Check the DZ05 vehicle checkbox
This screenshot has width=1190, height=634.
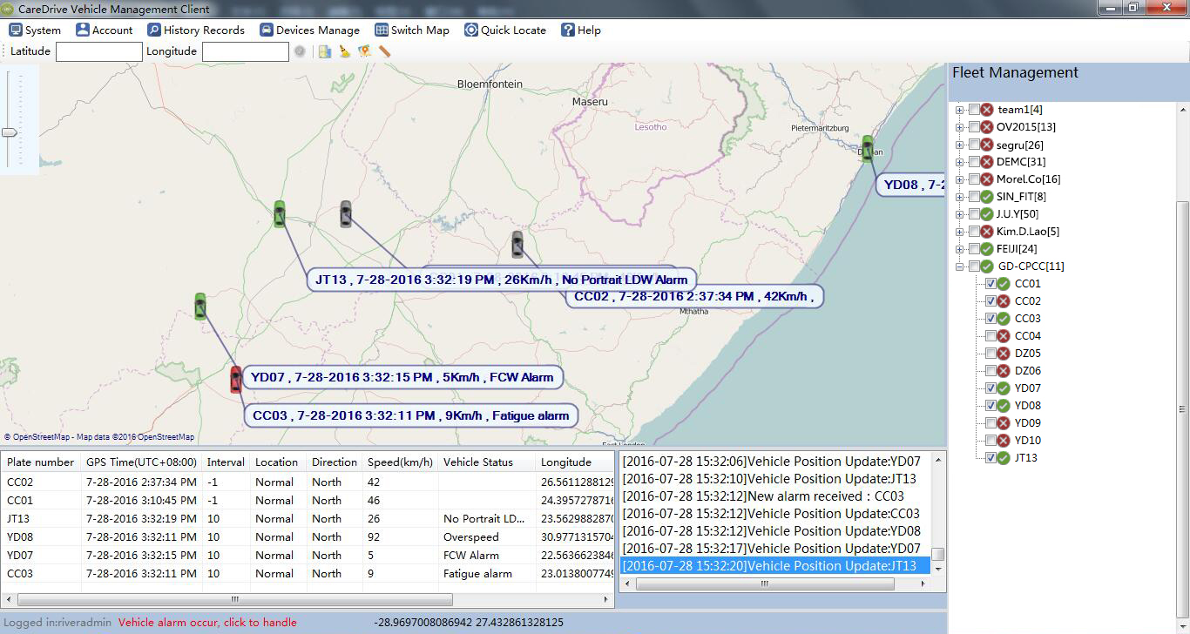(x=991, y=354)
